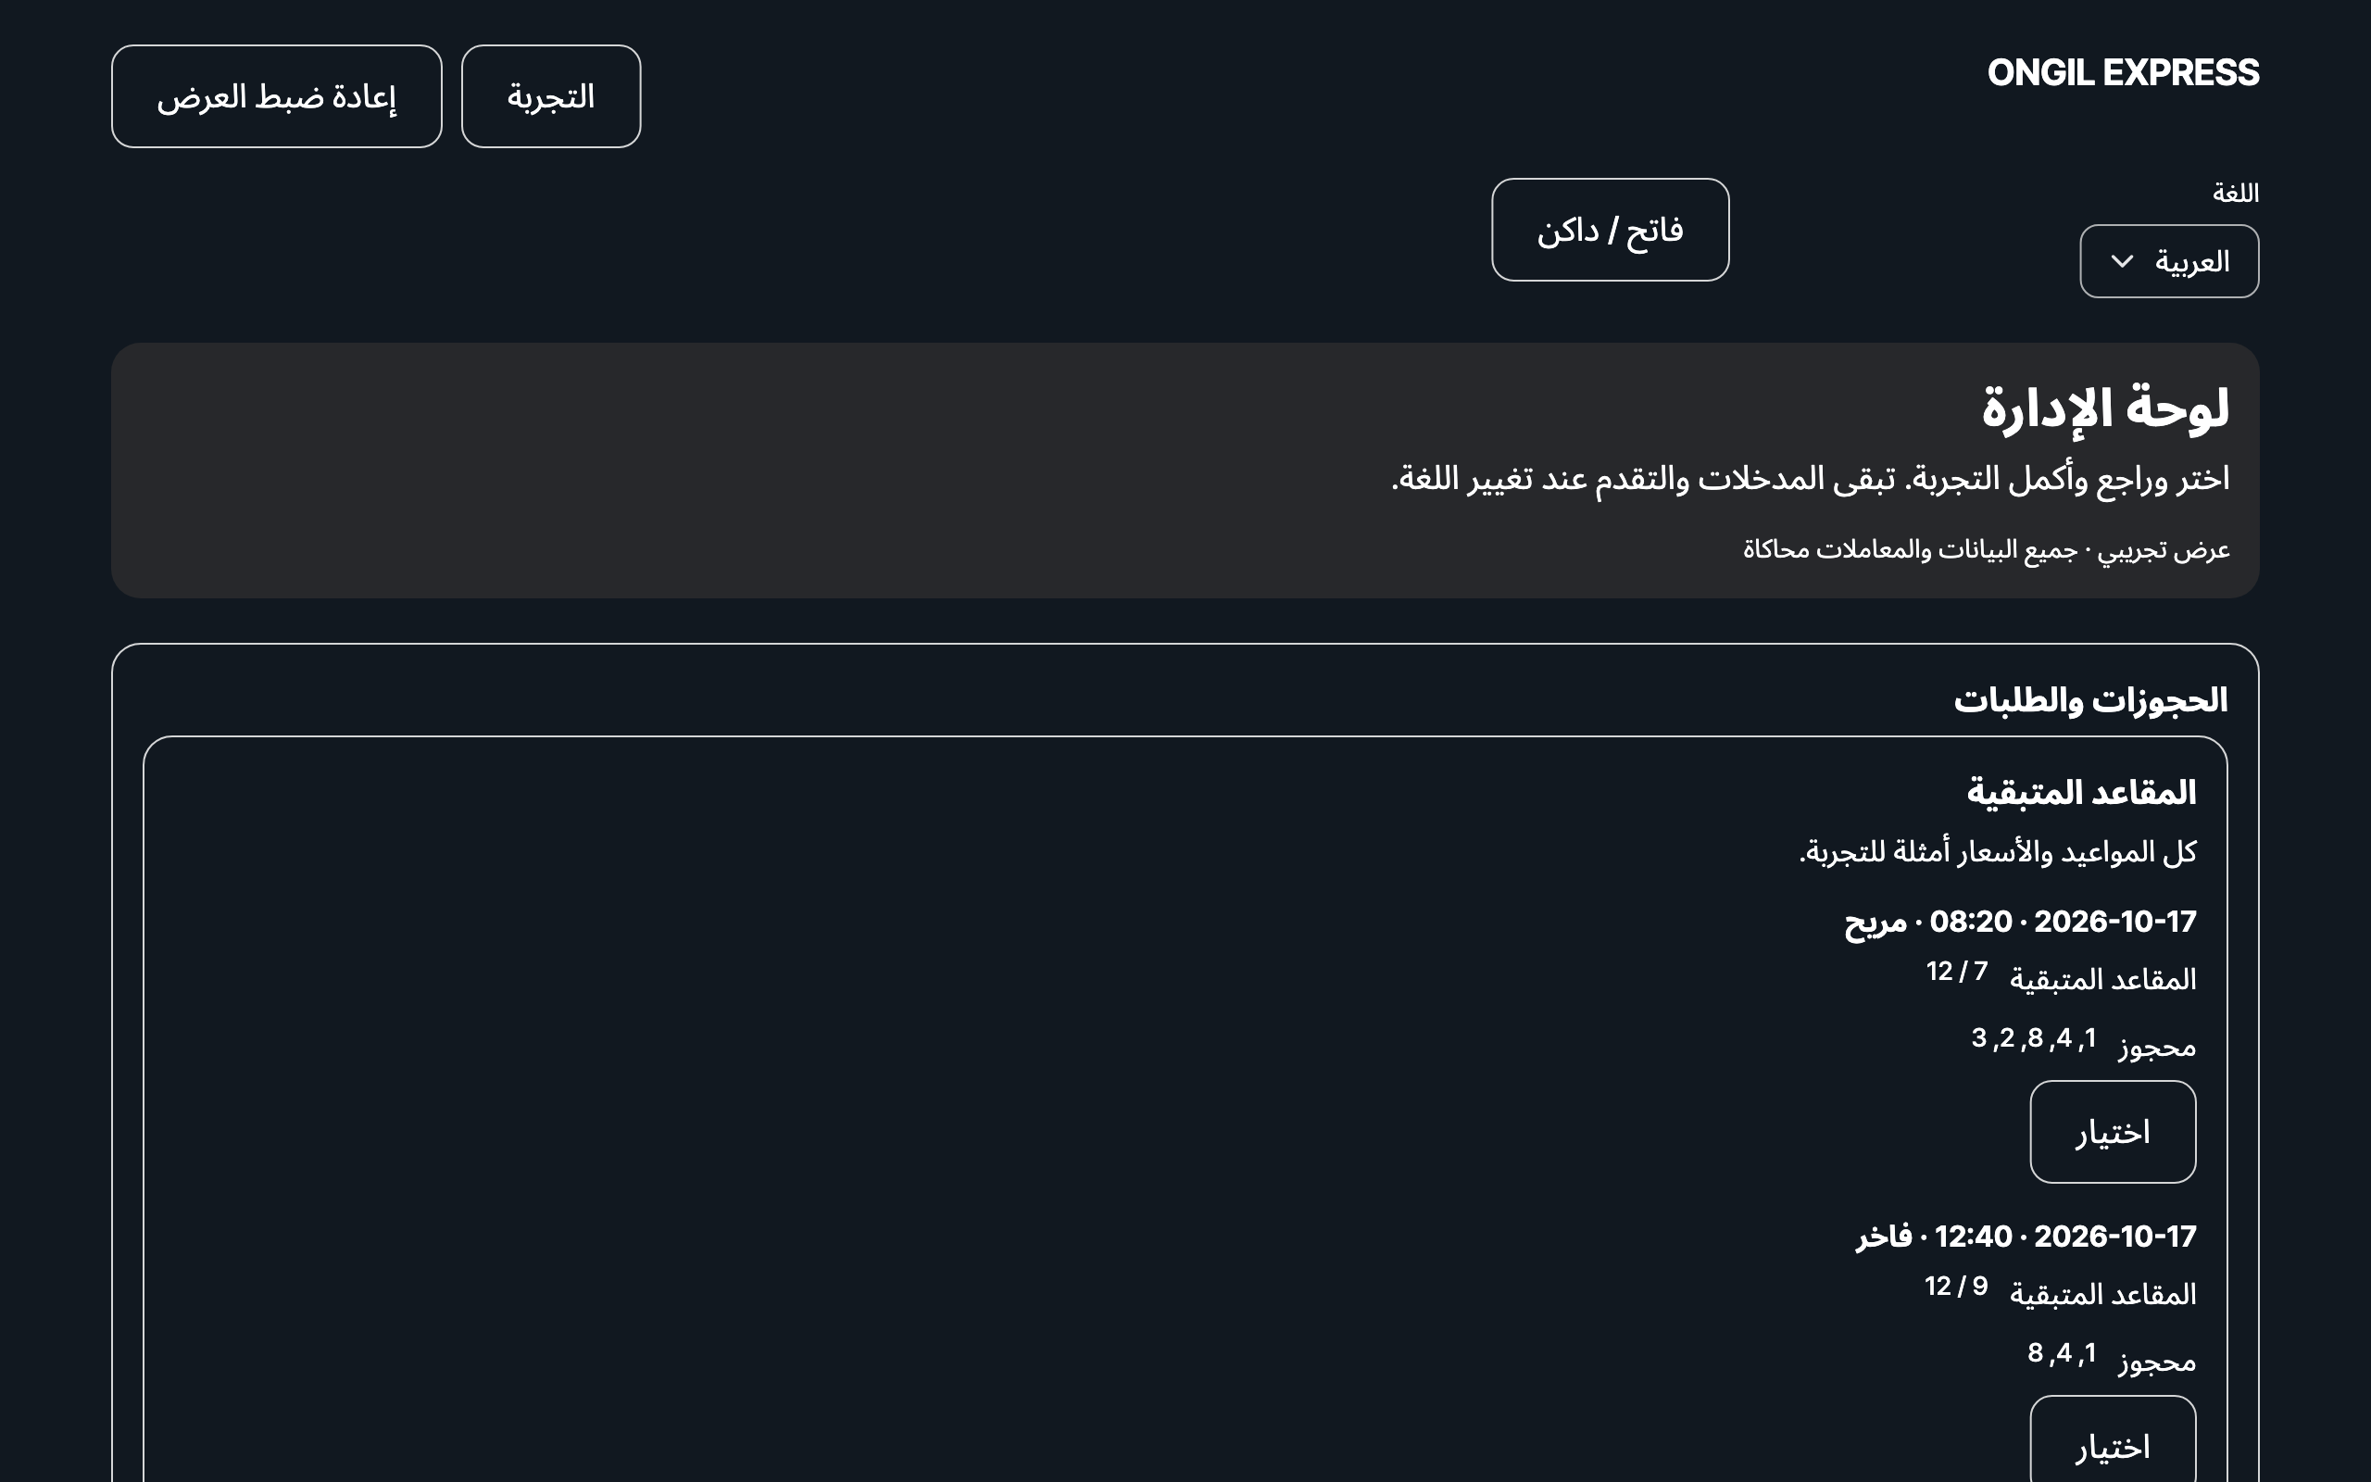Open the التجربة button in header
The image size is (2371, 1482).
tap(551, 96)
